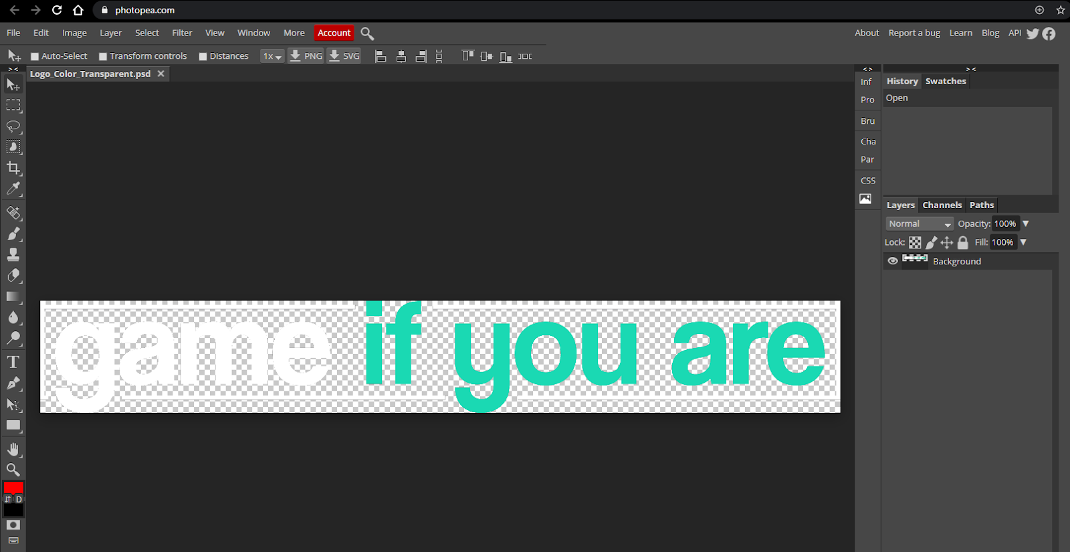Image resolution: width=1070 pixels, height=552 pixels.
Task: Align bottom edges in options bar
Action: pyautogui.click(x=506, y=57)
